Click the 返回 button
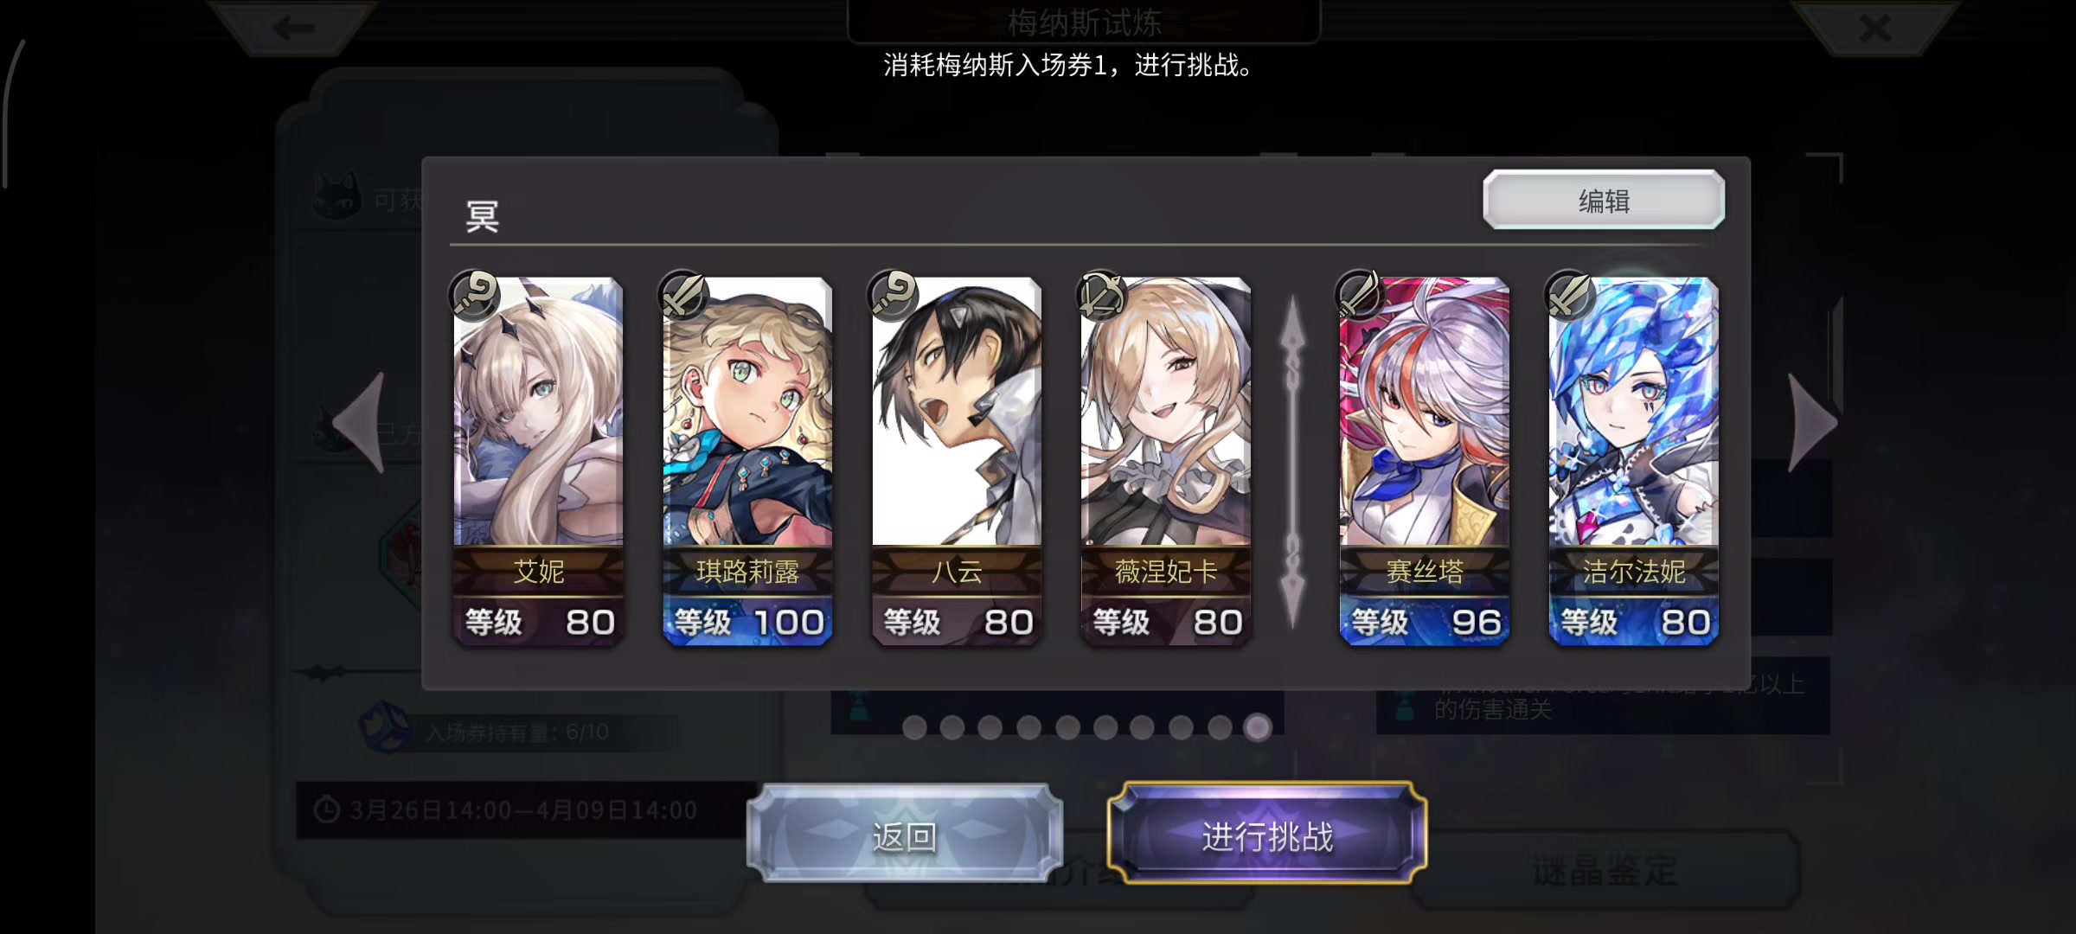 tap(905, 835)
